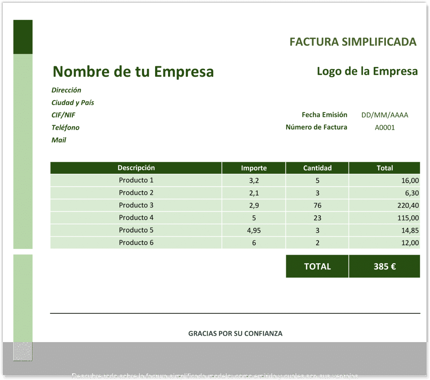Click the dark green TOTAL label cell
The width and height of the screenshot is (430, 380).
coord(317,266)
